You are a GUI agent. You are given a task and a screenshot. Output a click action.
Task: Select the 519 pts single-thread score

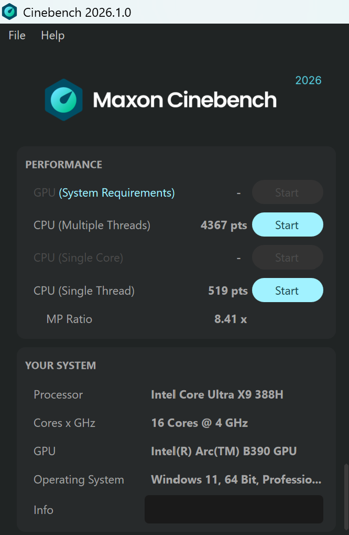[x=227, y=291]
